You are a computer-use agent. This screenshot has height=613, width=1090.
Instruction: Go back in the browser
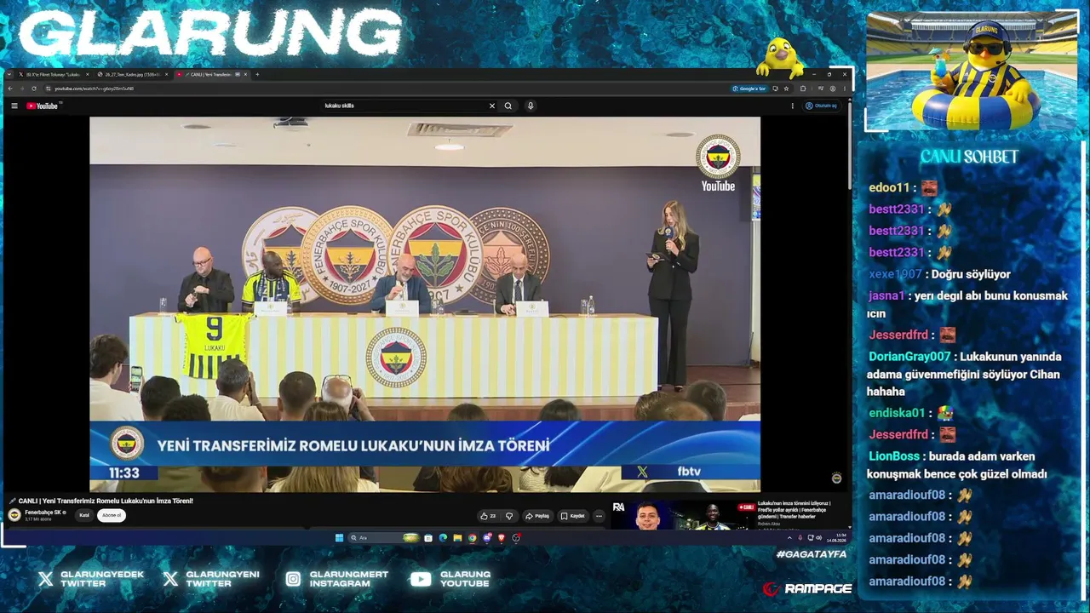coord(10,89)
